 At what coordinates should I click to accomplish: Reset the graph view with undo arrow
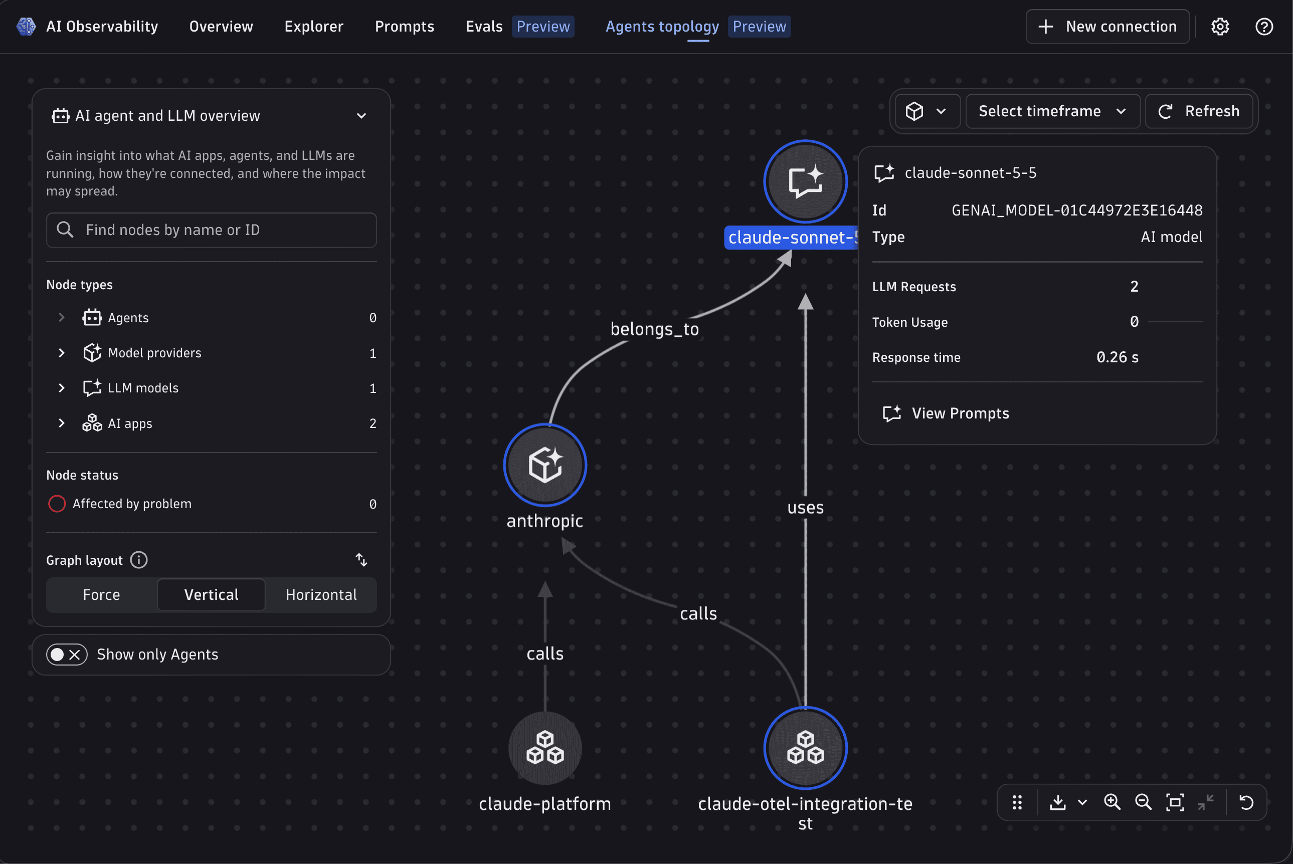1246,802
